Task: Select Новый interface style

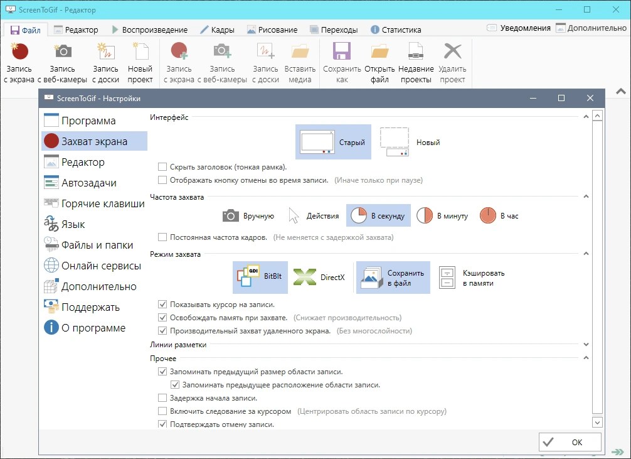Action: [x=410, y=142]
